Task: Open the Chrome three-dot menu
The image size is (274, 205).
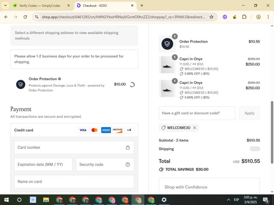Action: [268, 17]
